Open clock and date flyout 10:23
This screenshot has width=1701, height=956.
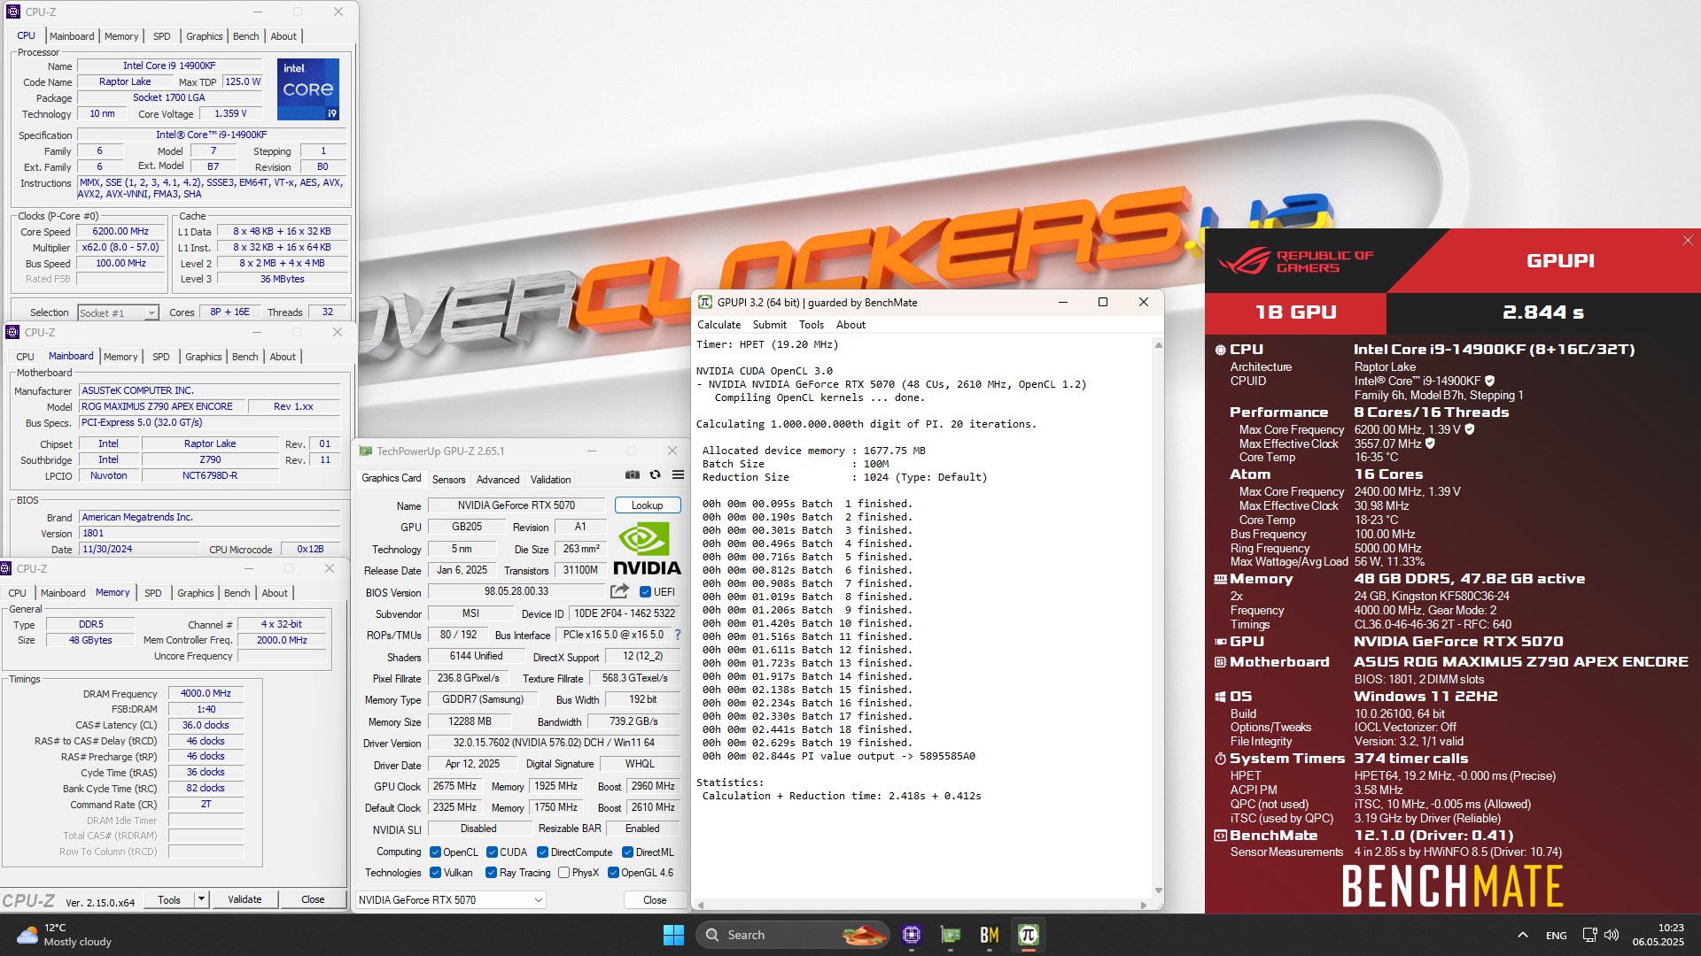(1658, 935)
